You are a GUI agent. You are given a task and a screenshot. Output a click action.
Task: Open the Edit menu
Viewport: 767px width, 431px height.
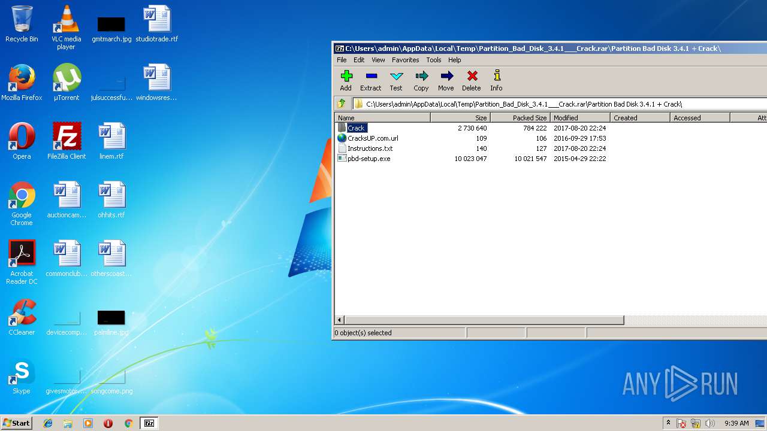click(x=359, y=60)
